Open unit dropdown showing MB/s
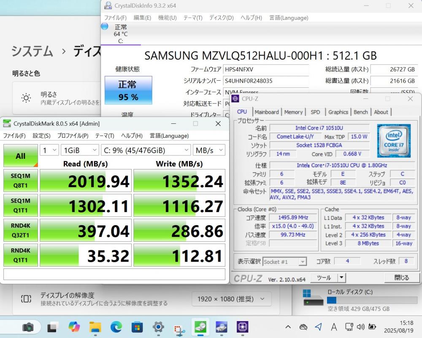 [x=209, y=150]
